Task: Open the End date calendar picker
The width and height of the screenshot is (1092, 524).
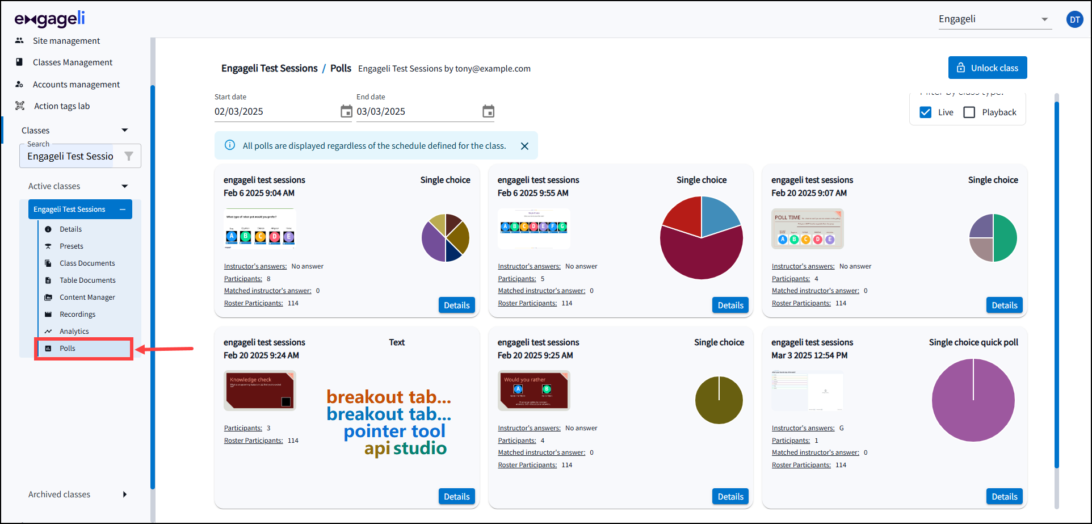Action: 488,111
